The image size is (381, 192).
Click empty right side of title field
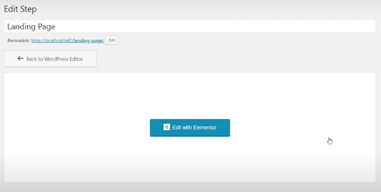(x=263, y=27)
